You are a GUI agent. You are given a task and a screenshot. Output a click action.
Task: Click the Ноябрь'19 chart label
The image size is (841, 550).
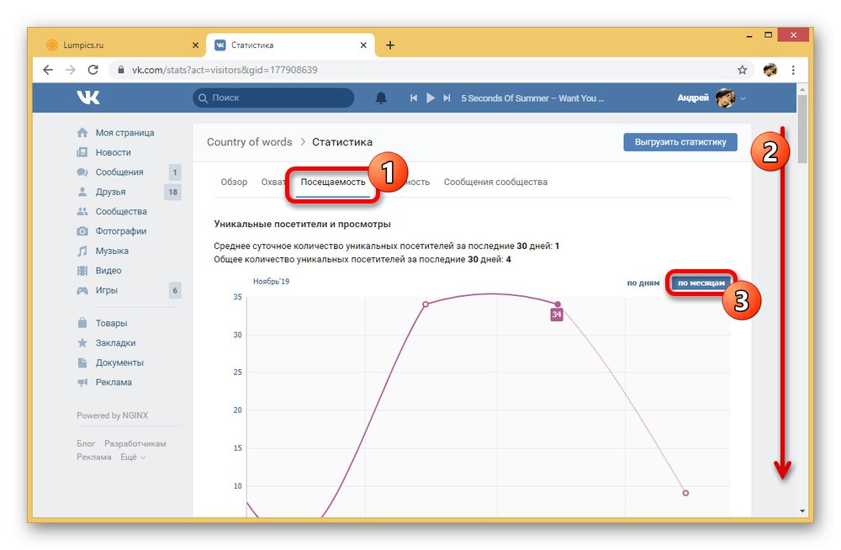click(271, 281)
